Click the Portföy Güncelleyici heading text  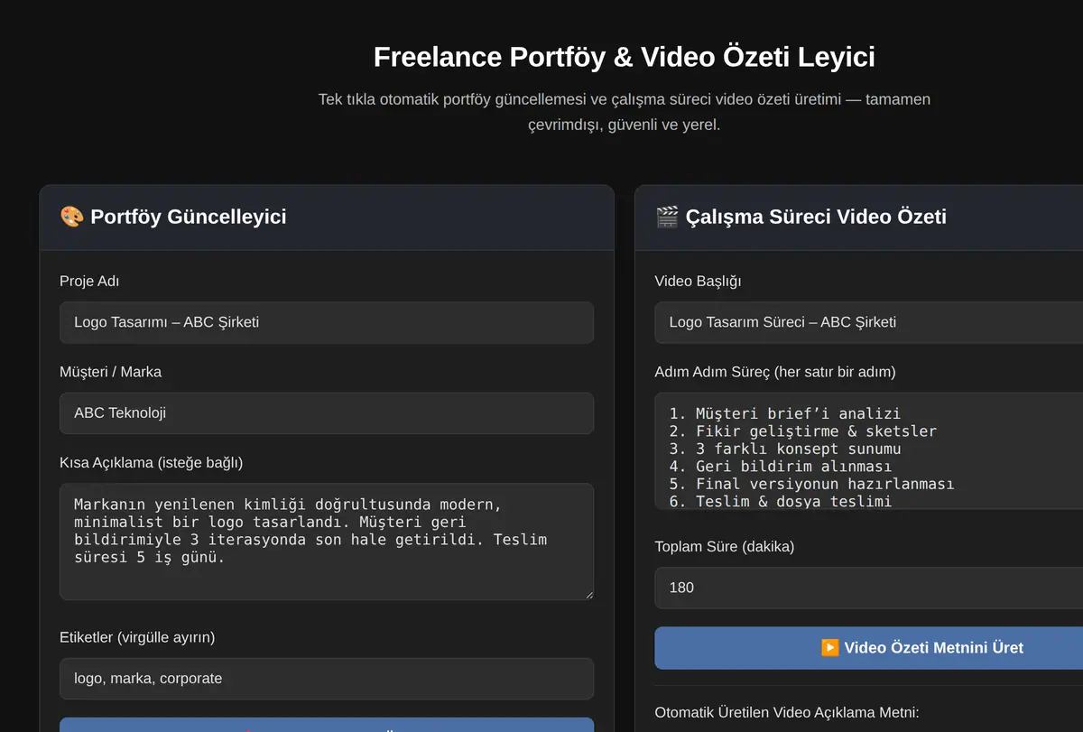click(189, 217)
